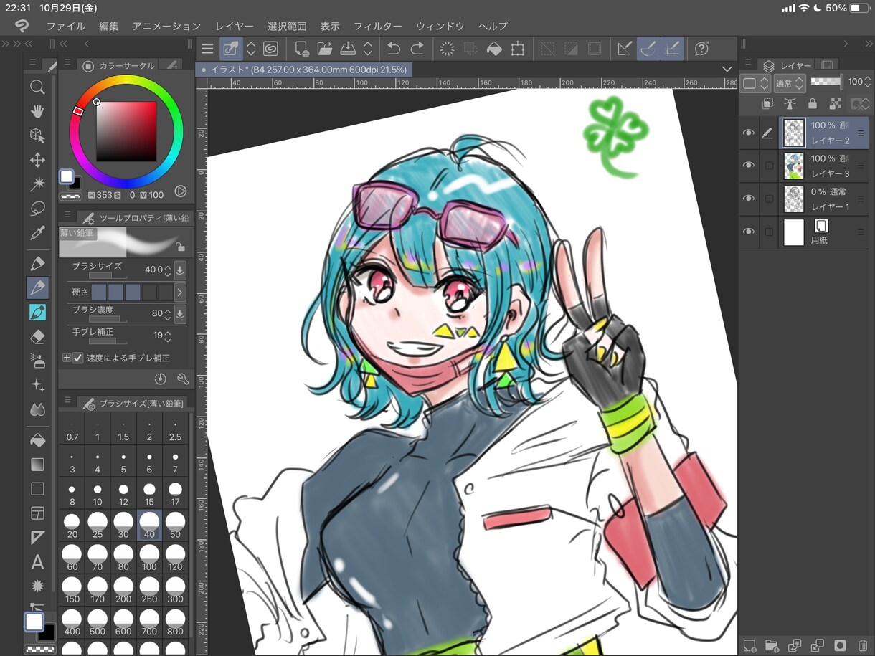Open the フィルター menu

coord(377,26)
